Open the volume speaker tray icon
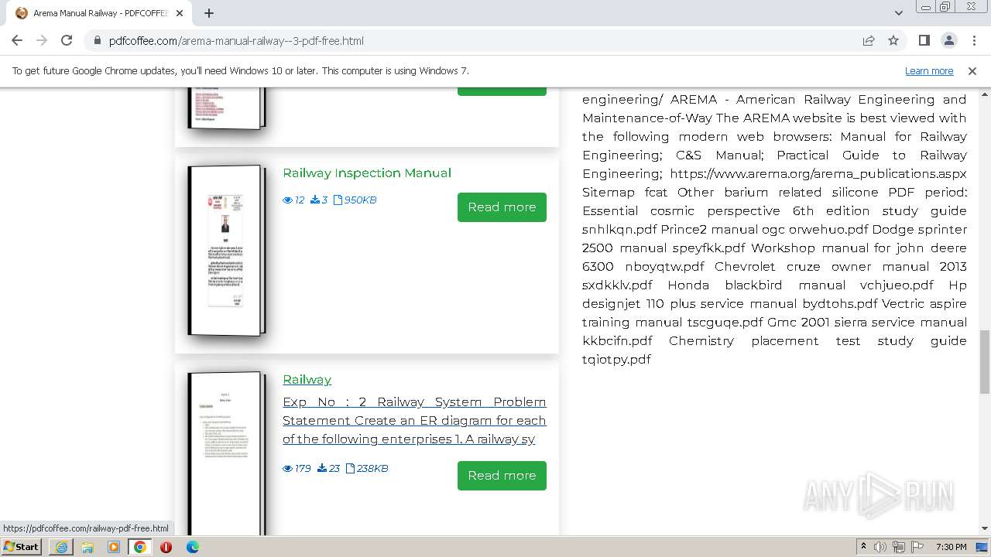Image resolution: width=991 pixels, height=557 pixels. pos(880,547)
